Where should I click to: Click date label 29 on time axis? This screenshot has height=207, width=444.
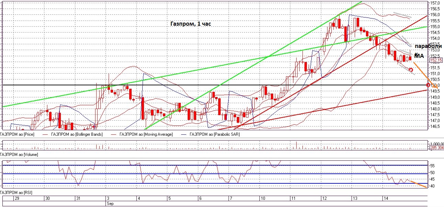17,198
